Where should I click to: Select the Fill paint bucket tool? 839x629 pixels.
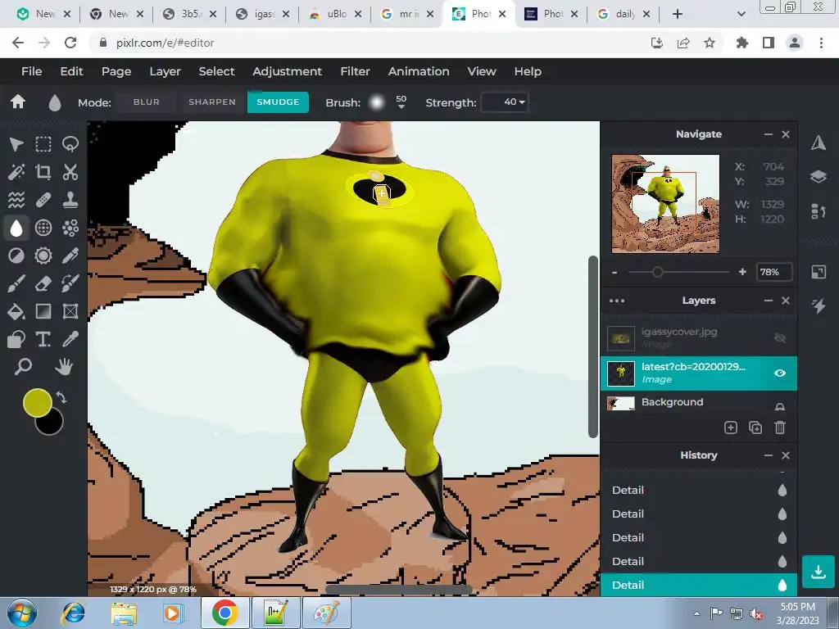(x=16, y=311)
